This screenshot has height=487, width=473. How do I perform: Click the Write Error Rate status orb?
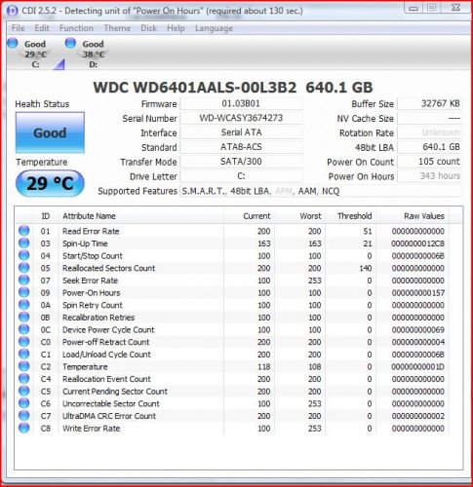click(x=23, y=428)
